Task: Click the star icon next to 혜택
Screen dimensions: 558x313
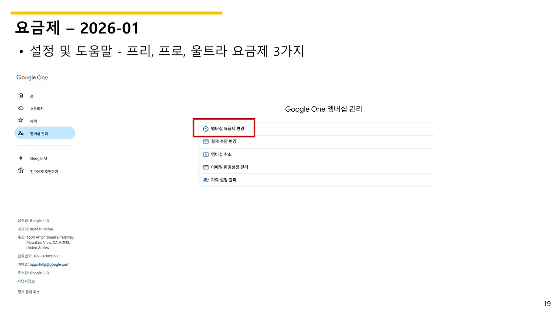Action: (x=20, y=120)
